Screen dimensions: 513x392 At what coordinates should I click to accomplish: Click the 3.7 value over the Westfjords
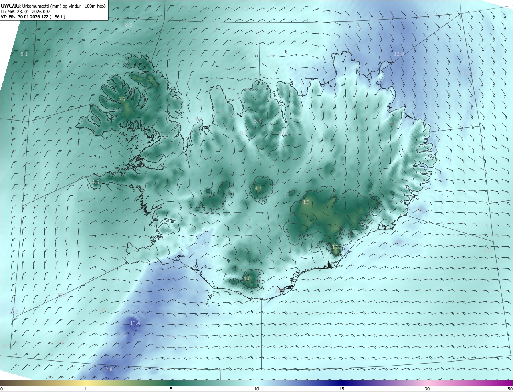tap(123, 99)
